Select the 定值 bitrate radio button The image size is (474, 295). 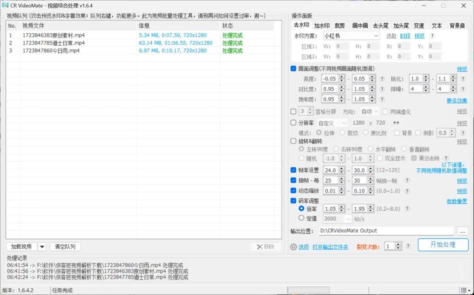click(x=301, y=218)
